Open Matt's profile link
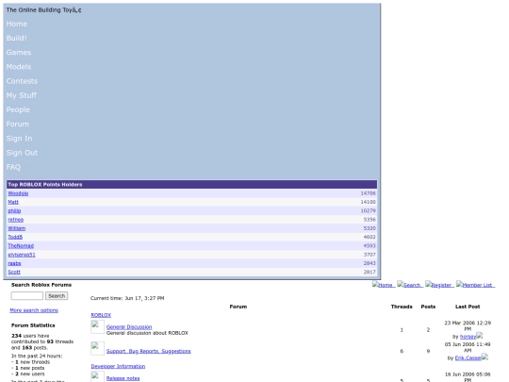Screen dimensions: 509x382 [x=13, y=202]
